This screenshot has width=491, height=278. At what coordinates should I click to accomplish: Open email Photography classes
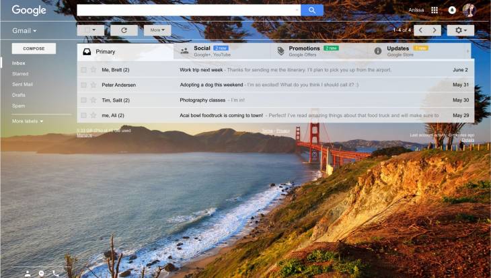pyautogui.click(x=276, y=100)
